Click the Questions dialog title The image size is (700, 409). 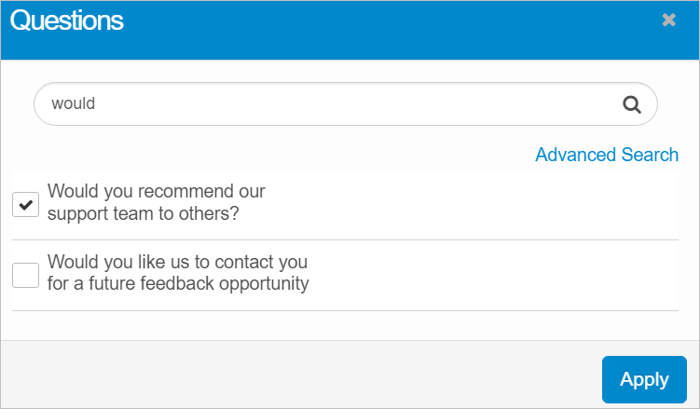[67, 20]
